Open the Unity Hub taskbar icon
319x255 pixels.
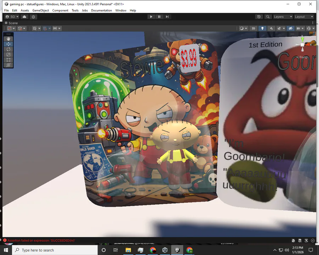coord(165,250)
